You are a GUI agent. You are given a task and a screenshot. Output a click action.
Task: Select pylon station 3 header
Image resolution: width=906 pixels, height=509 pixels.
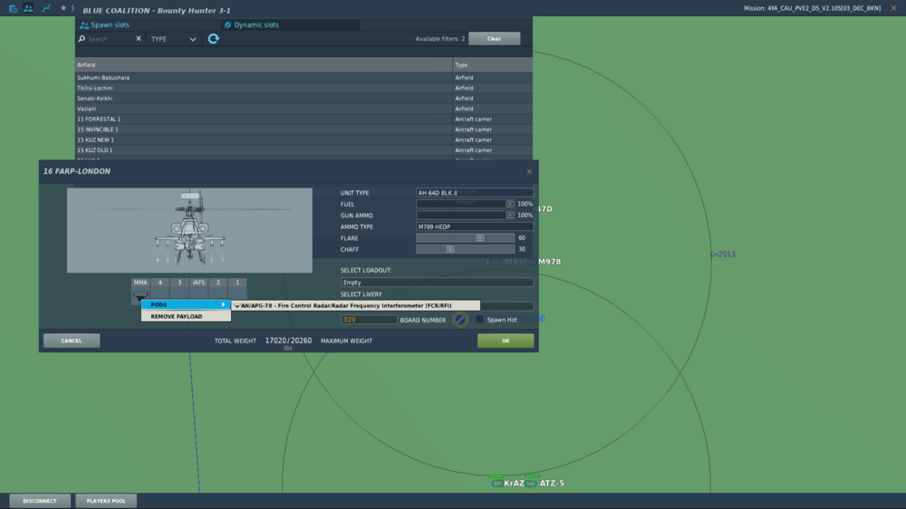pyautogui.click(x=179, y=283)
